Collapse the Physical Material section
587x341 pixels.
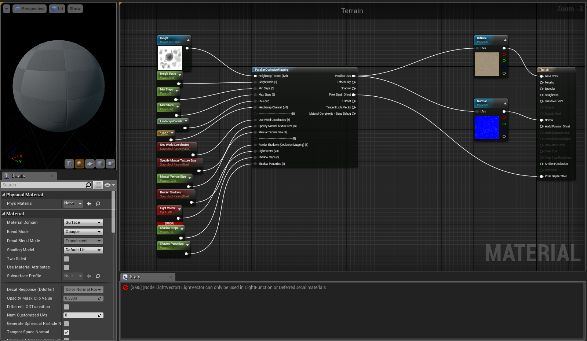point(4,194)
